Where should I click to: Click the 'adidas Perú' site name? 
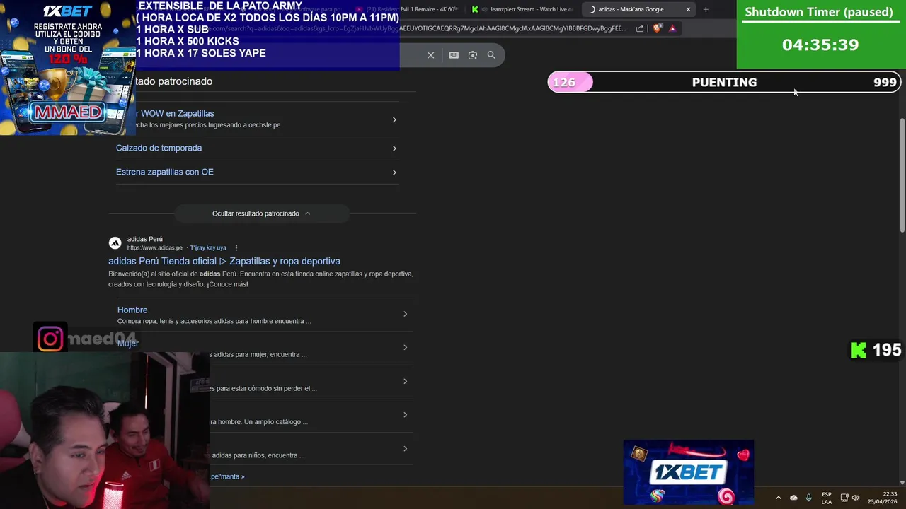[144, 239]
